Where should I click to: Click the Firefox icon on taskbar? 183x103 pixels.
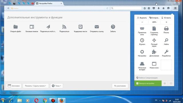coord(61,100)
